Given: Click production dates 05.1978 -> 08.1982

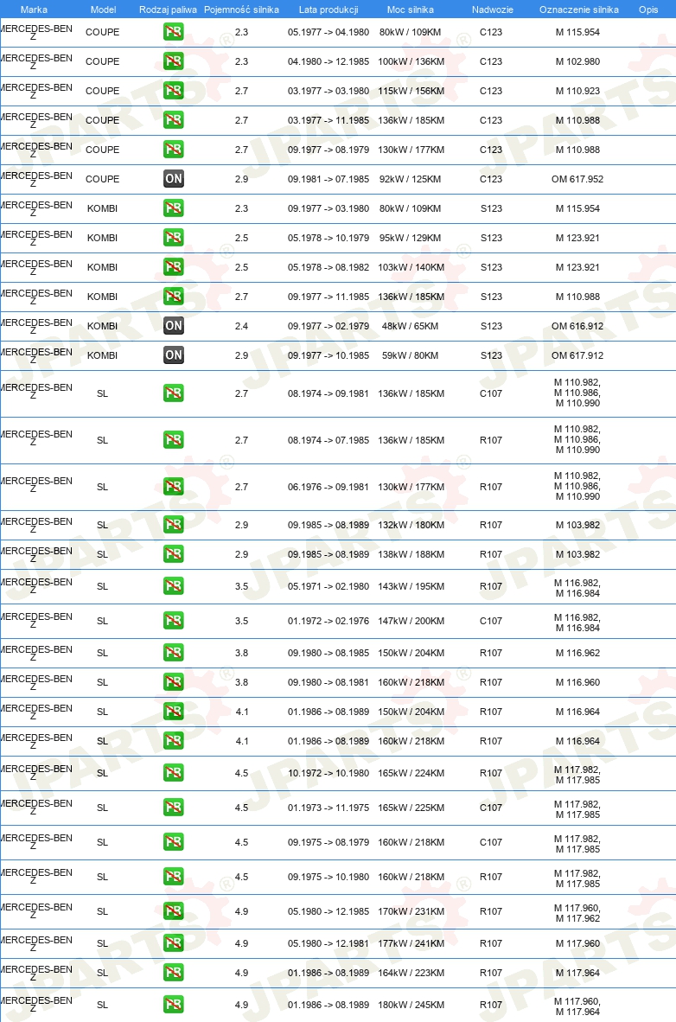Looking at the screenshot, I should [x=328, y=267].
